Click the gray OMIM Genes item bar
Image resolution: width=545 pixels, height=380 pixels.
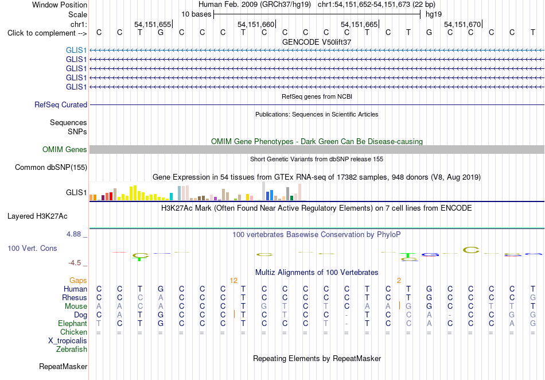click(317, 149)
